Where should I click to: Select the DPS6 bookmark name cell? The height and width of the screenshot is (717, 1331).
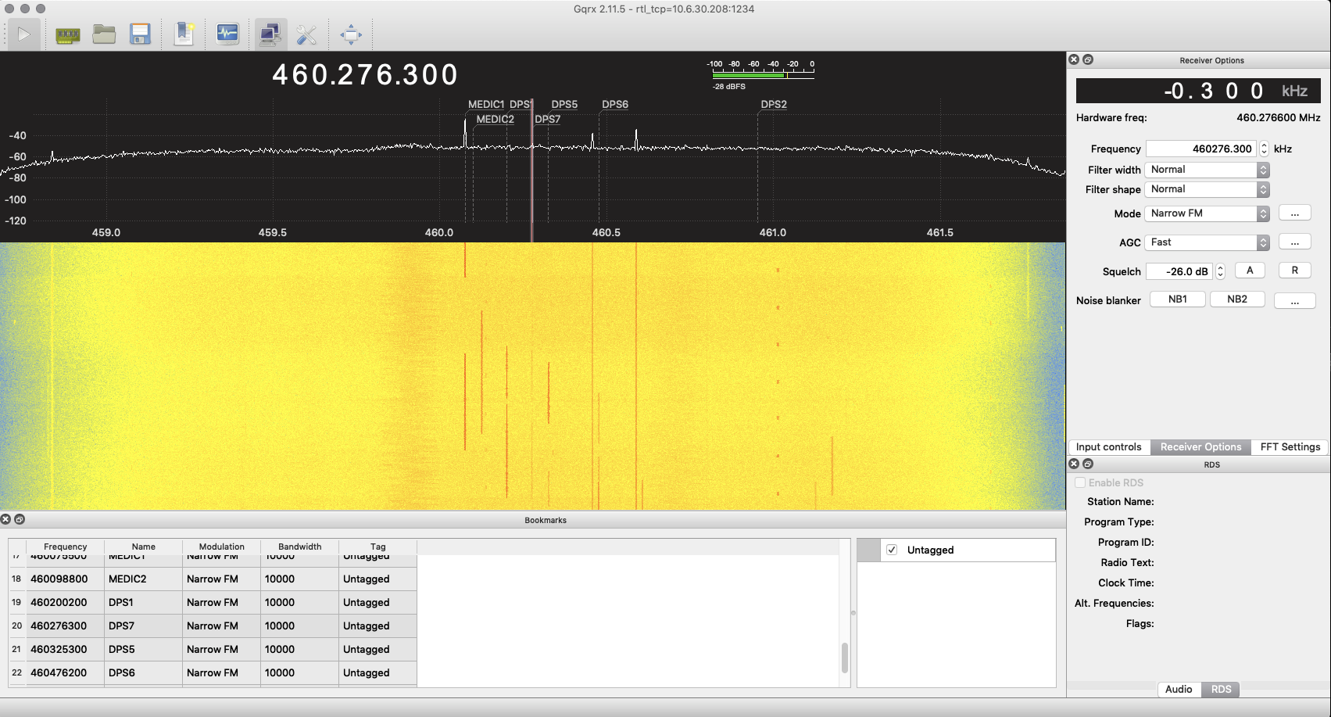144,673
